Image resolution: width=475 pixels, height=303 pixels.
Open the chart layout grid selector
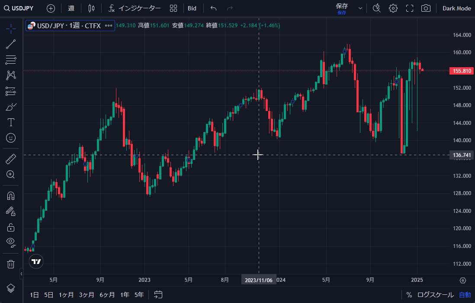[173, 8]
